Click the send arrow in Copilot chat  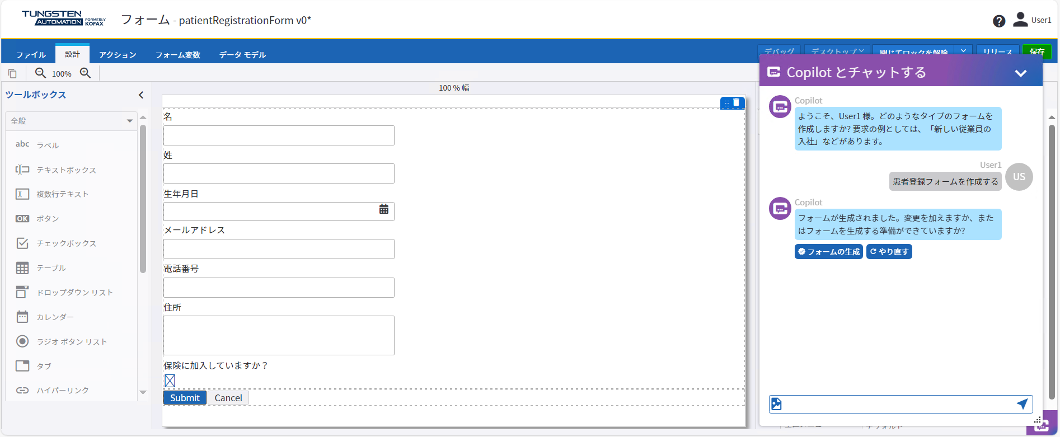click(1022, 404)
